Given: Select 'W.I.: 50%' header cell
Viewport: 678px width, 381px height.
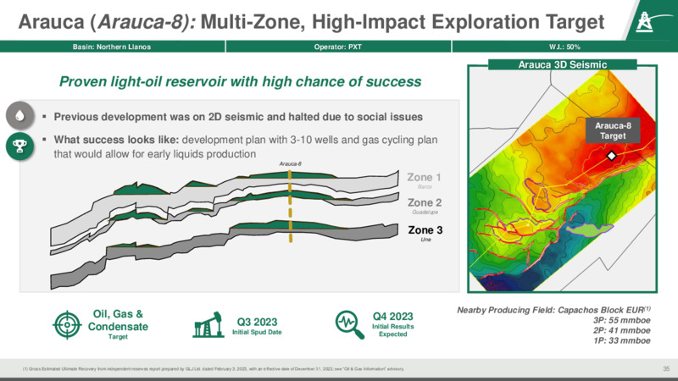Looking at the screenshot, I should 564,47.
